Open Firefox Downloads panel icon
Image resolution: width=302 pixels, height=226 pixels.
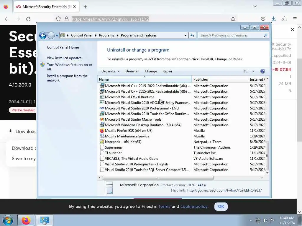pyautogui.click(x=273, y=19)
